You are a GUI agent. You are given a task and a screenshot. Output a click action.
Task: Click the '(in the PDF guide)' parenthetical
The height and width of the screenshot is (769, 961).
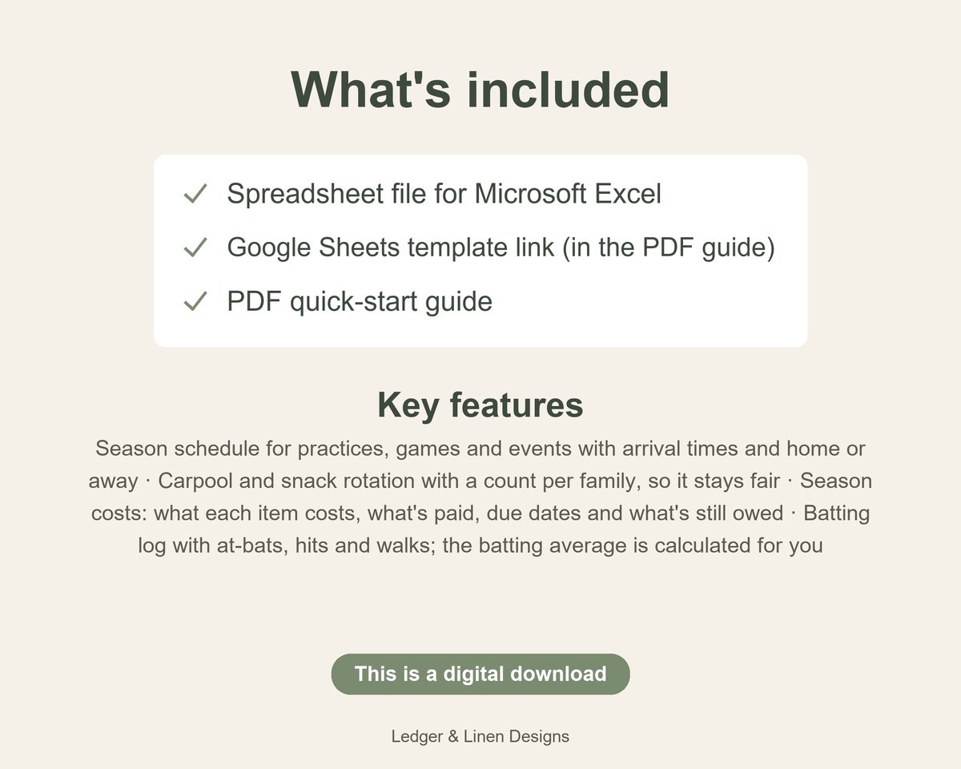[x=668, y=248]
